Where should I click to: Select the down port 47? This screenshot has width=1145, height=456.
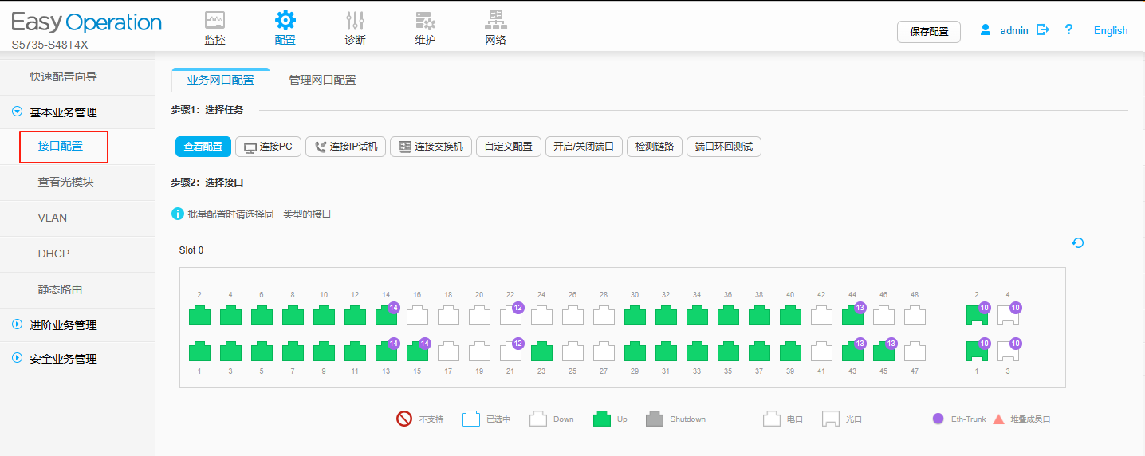click(915, 352)
